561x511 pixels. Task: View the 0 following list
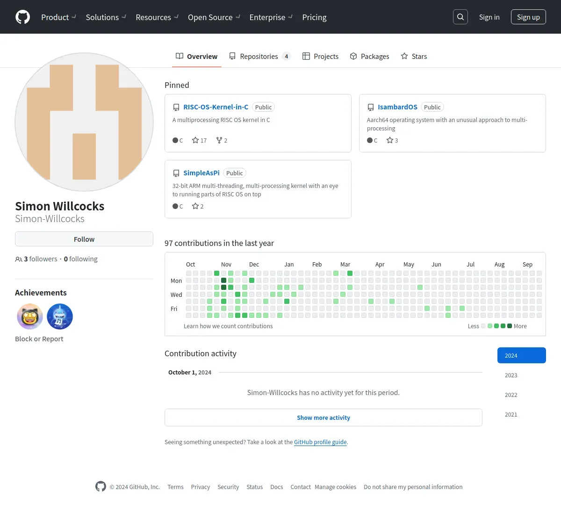81,259
